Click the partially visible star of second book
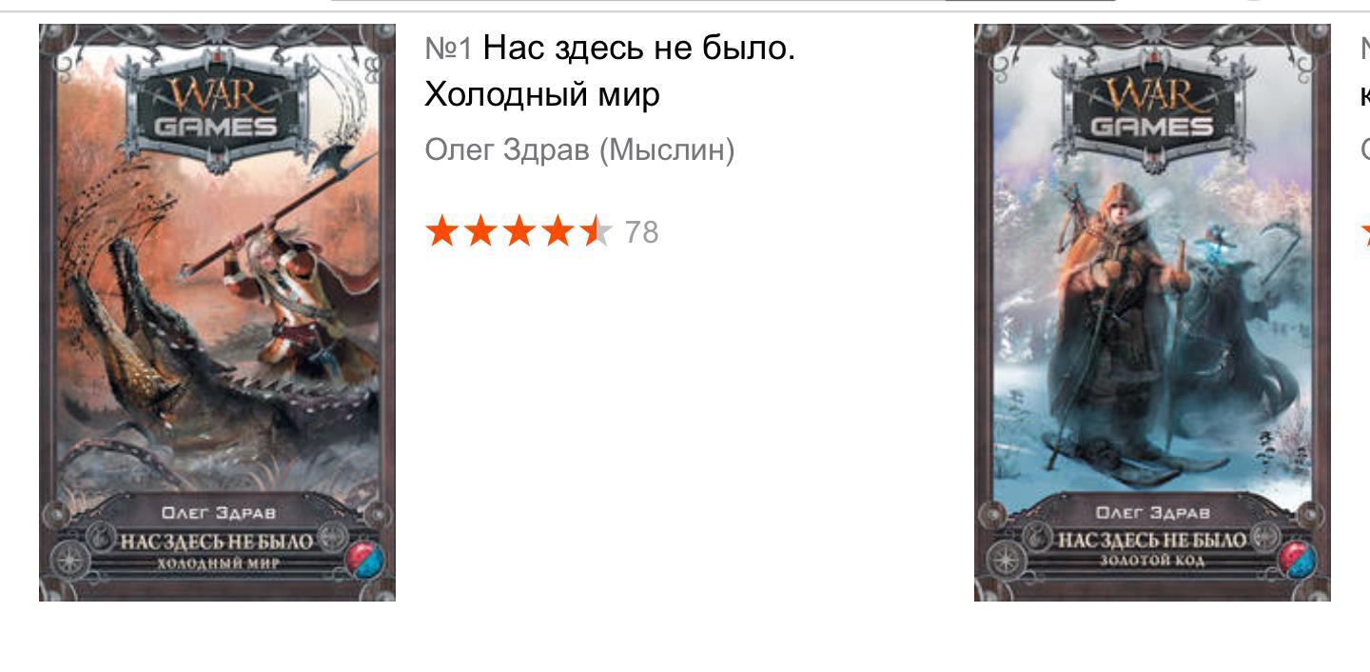The width and height of the screenshot is (1370, 672). pyautogui.click(x=1365, y=231)
